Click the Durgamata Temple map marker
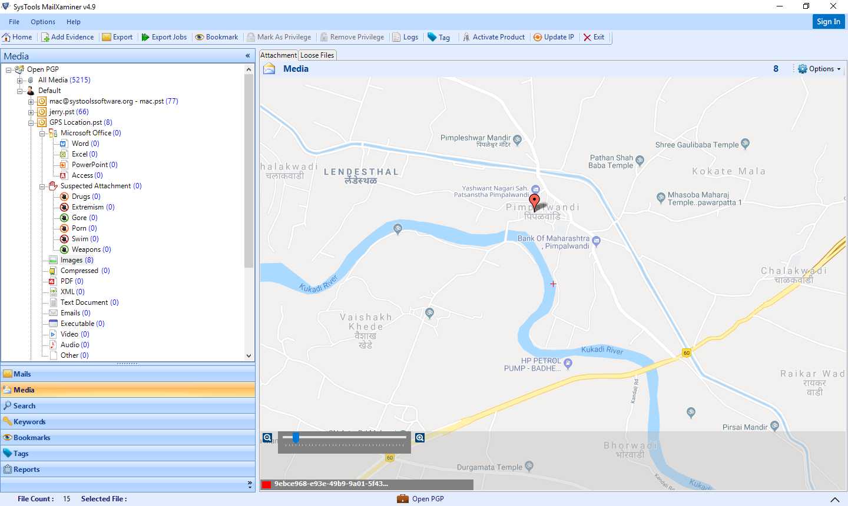Image resolution: width=848 pixels, height=506 pixels. 529,466
